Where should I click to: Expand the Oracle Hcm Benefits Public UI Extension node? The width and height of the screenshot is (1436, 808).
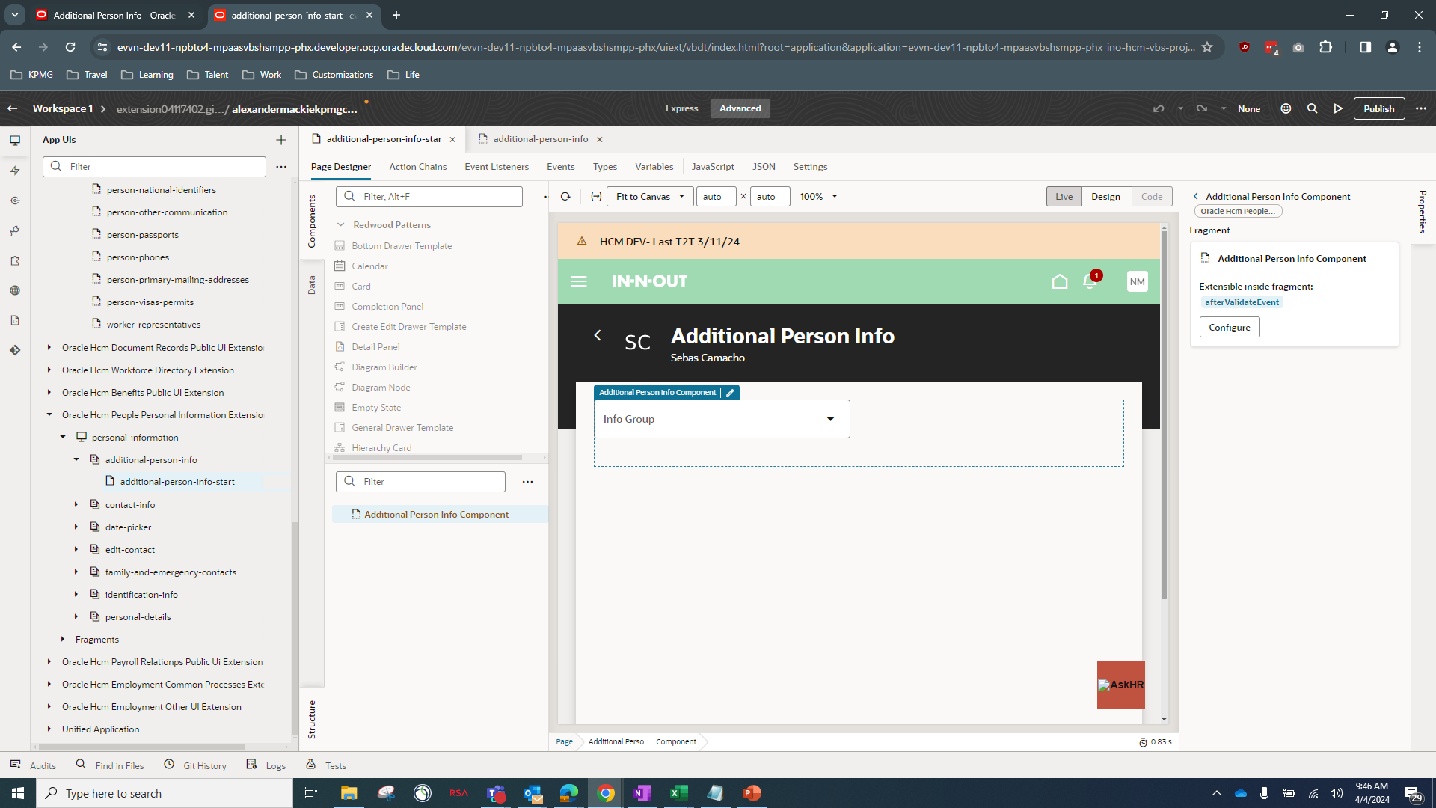[x=49, y=392]
